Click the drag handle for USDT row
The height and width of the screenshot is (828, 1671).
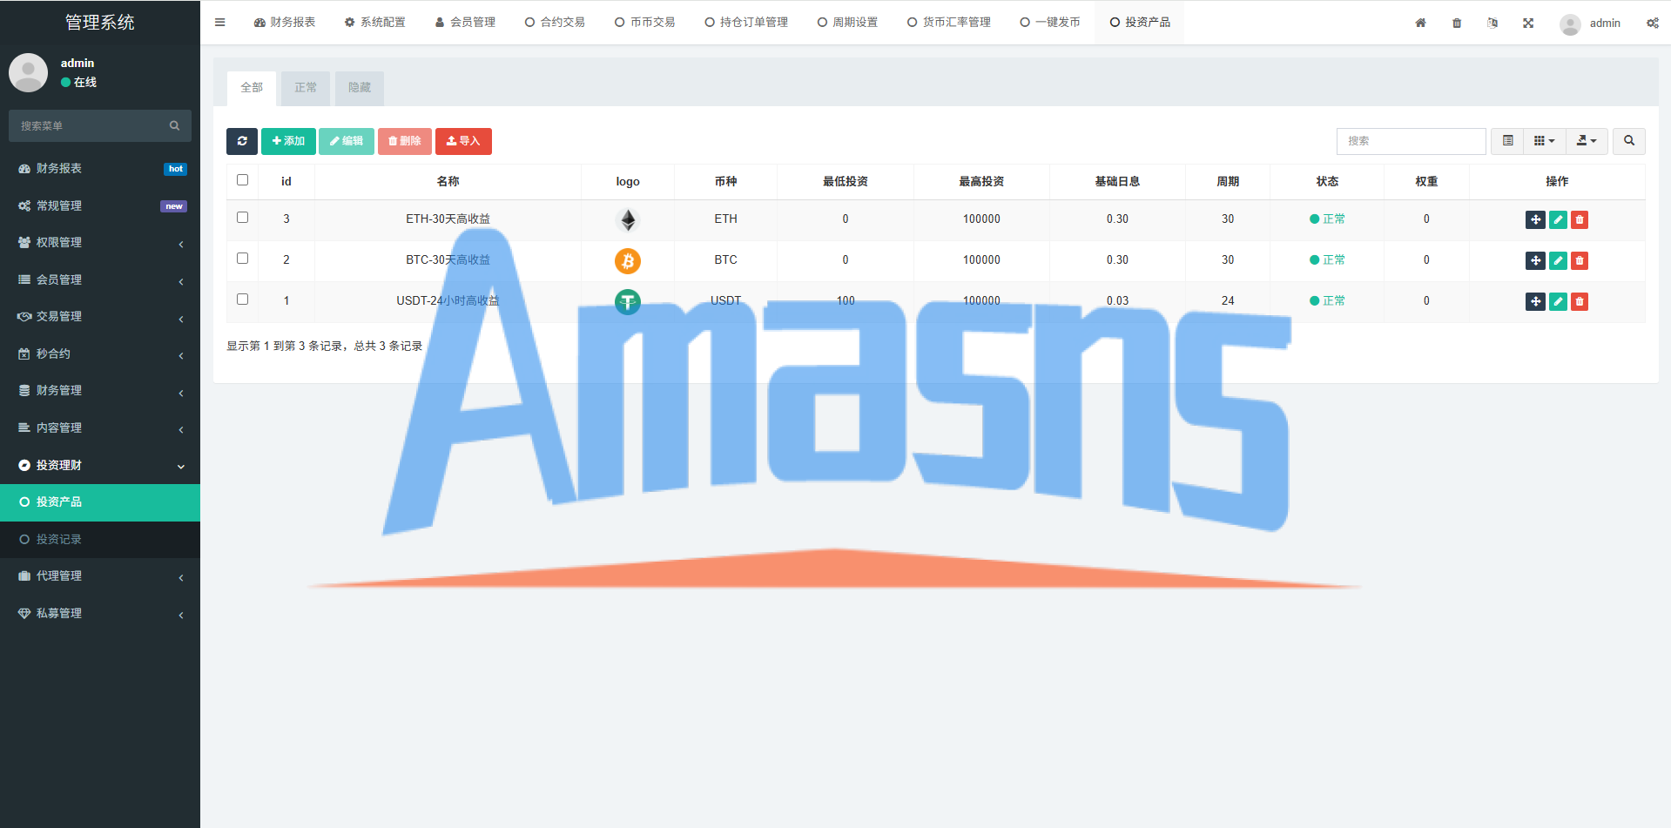[1535, 301]
